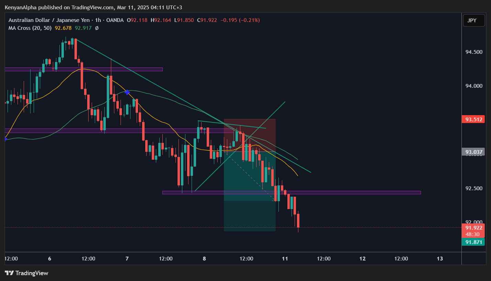Click the red stop-loss zone of short position
Viewport: 491px width, 281px height.
pyautogui.click(x=250, y=135)
